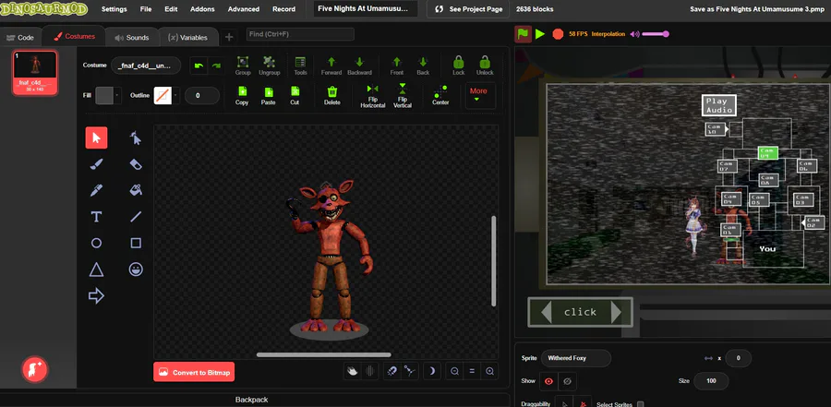Select the Text tool
Image resolution: width=831 pixels, height=407 pixels.
(x=96, y=217)
